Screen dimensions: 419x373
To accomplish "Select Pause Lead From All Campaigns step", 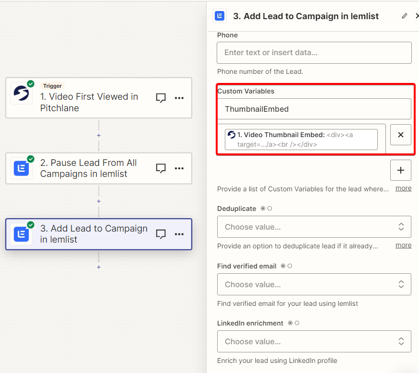I will coord(99,168).
